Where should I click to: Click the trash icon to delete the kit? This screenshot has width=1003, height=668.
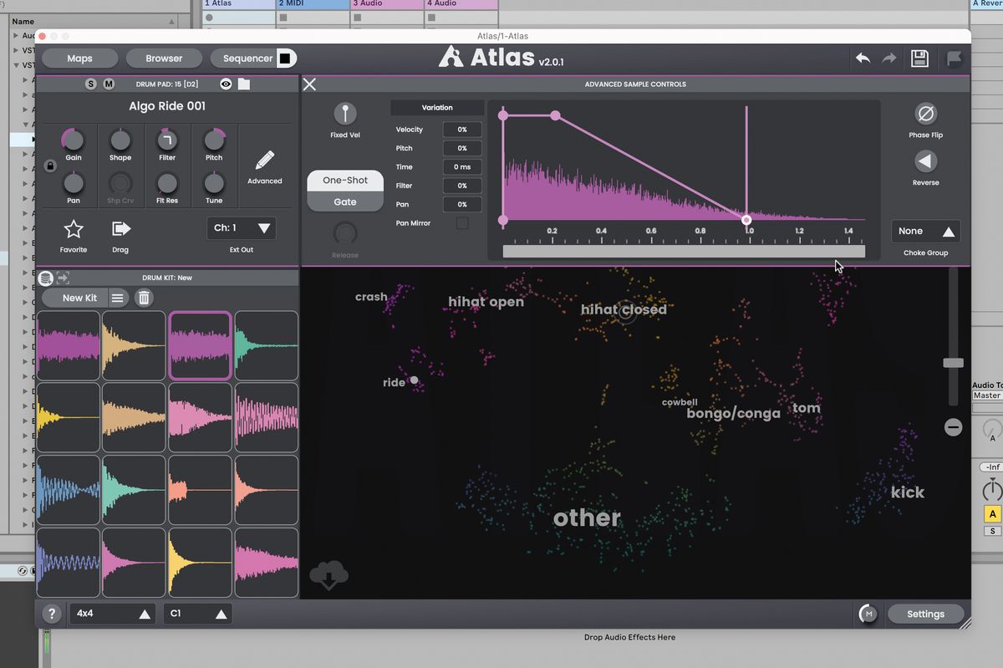click(143, 297)
